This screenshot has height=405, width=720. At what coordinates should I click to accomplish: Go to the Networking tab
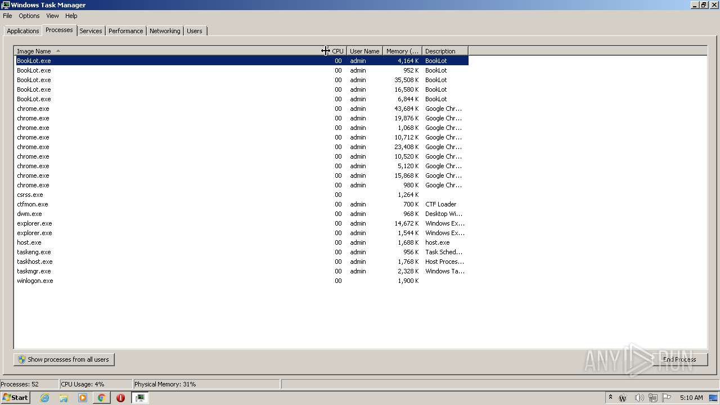(165, 31)
